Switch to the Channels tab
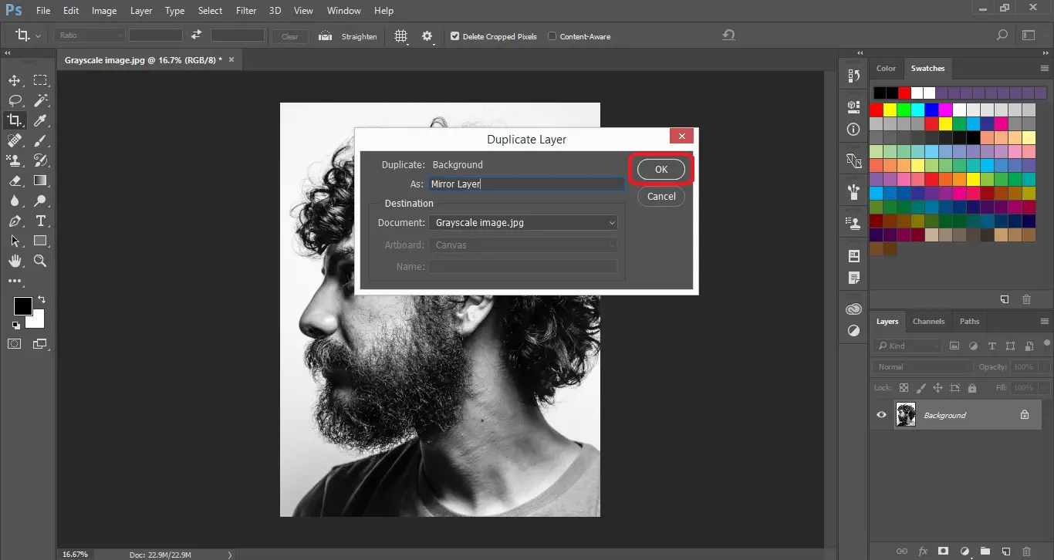Screen dimensions: 1054x560 coord(928,322)
